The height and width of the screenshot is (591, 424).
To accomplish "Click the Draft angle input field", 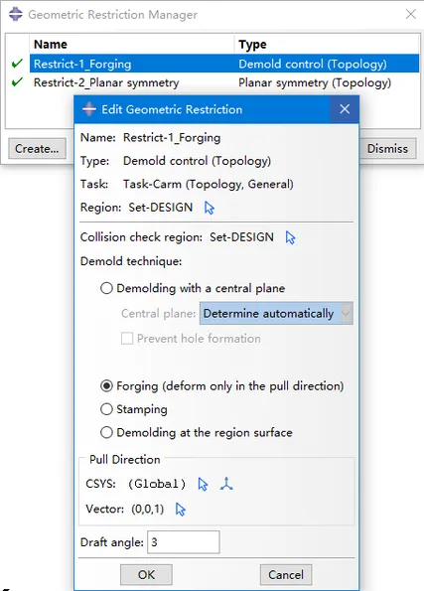I will (x=183, y=542).
